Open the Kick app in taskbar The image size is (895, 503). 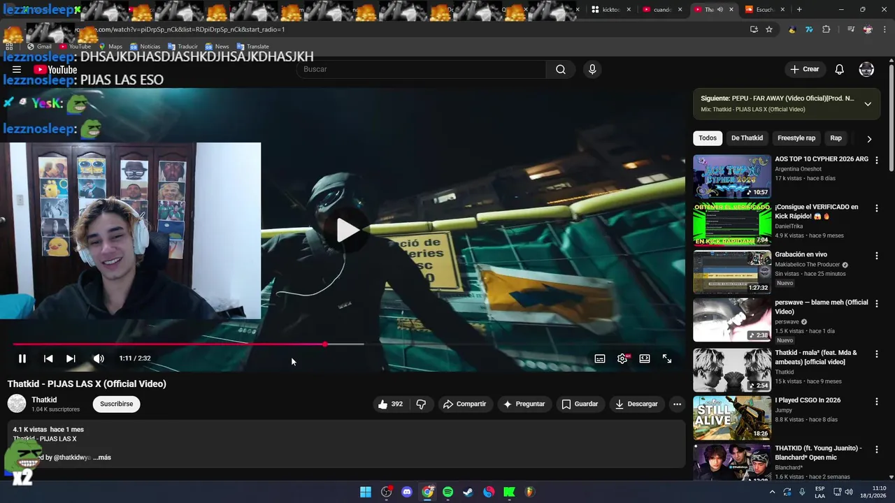[x=509, y=492]
